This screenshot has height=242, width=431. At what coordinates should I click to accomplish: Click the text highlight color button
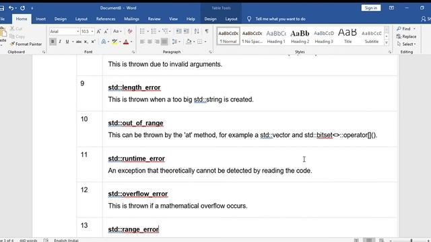(x=114, y=42)
